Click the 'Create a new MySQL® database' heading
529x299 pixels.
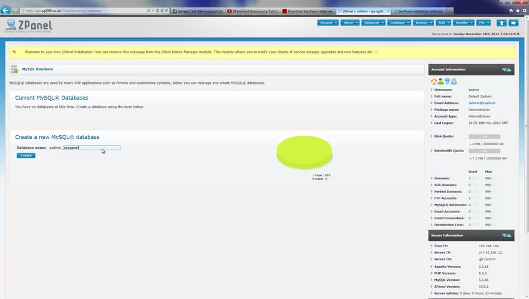57,137
